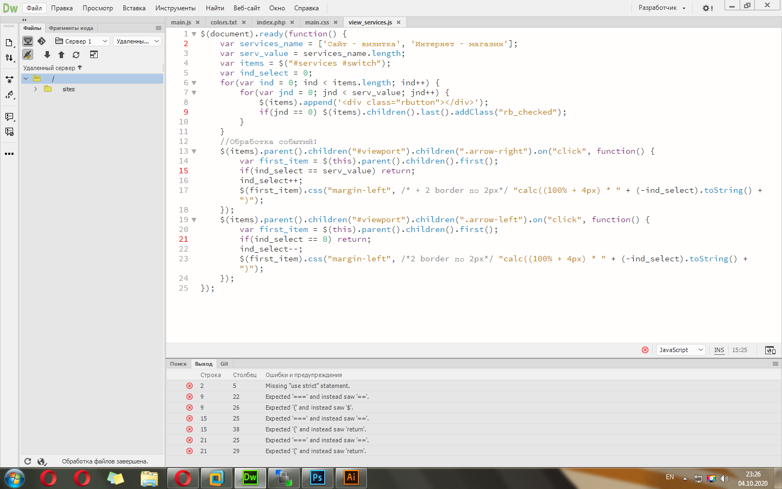
Task: Get files down-arrow icon
Action: [47, 55]
